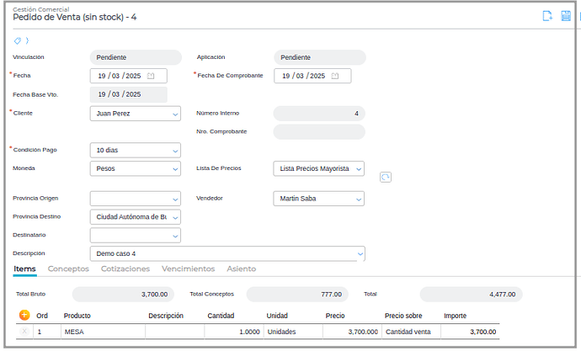Screen dimensions: 581x351
Task: Add new item with orange plus button
Action: [x=24, y=315]
